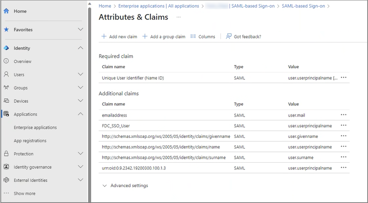
Task: Click the Devices icon in sidebar
Action: [x=6, y=101]
